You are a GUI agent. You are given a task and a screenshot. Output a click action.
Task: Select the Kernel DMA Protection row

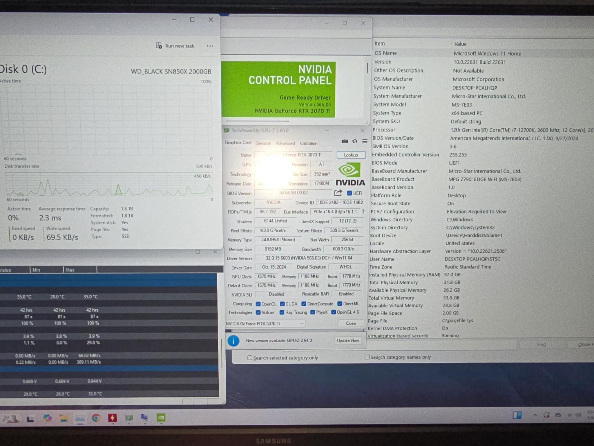[480, 328]
